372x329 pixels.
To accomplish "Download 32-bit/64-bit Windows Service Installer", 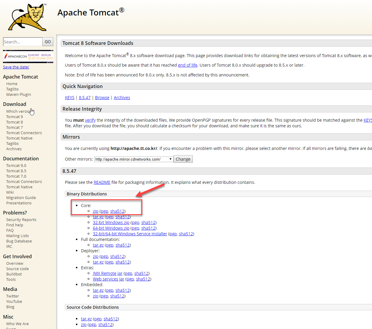I will coord(130,234).
